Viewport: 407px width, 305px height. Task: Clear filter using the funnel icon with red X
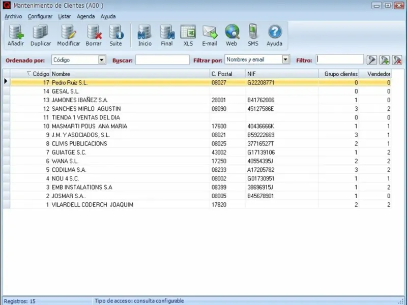click(397, 60)
